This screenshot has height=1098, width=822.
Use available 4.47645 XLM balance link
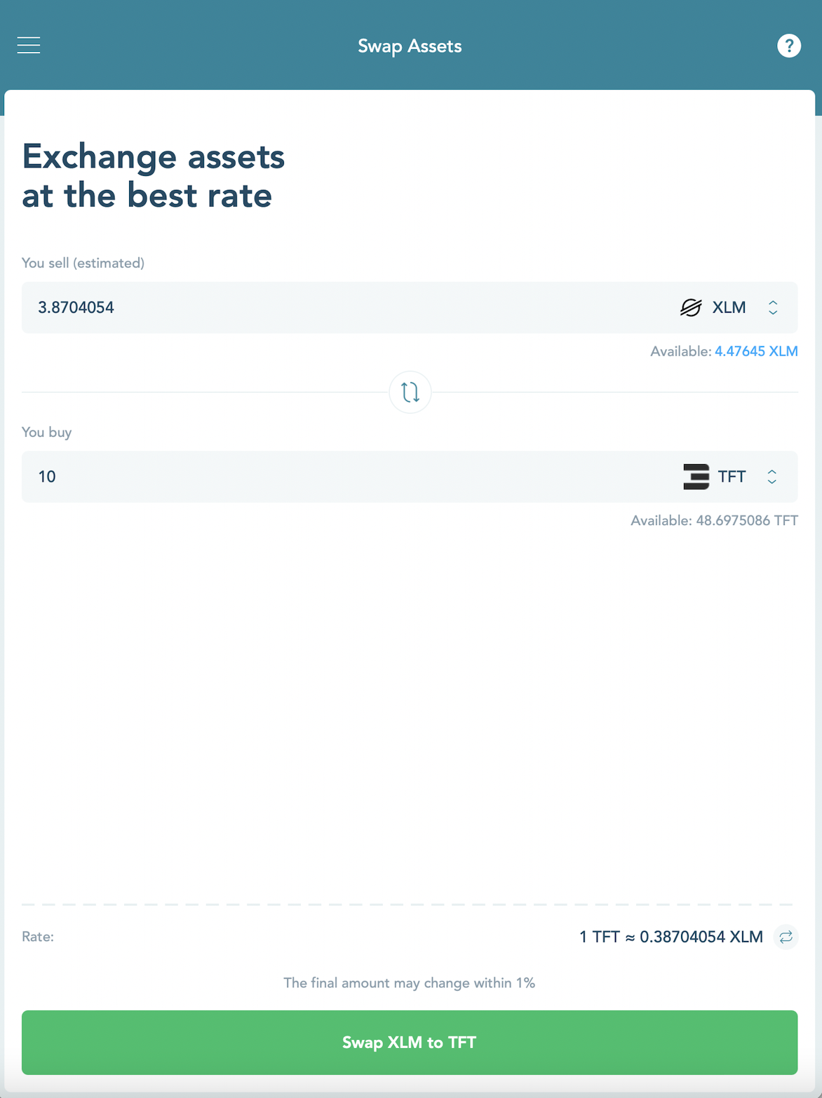pyautogui.click(x=755, y=351)
